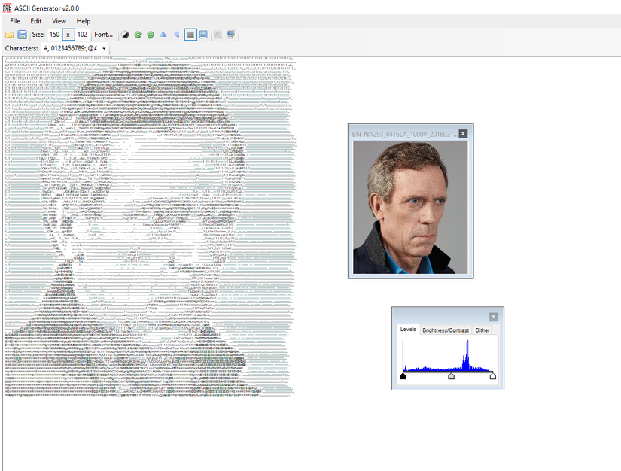Open the View menu
Image resolution: width=621 pixels, height=471 pixels.
(59, 21)
